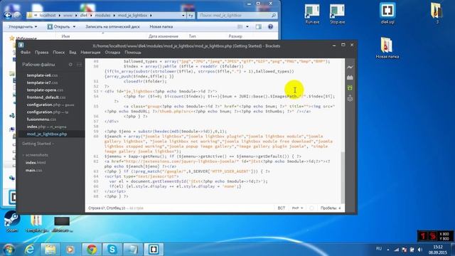Toggle Explorer preview pane icon

258,27
